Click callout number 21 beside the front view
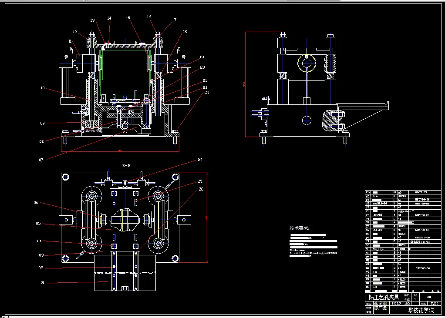Image resolution: width=445 pixels, height=318 pixels. 205,81
